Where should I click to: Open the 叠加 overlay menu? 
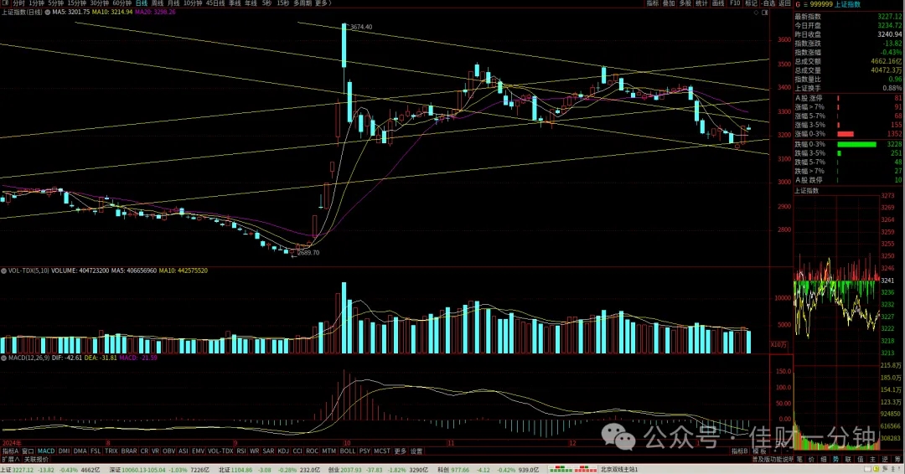click(x=669, y=3)
